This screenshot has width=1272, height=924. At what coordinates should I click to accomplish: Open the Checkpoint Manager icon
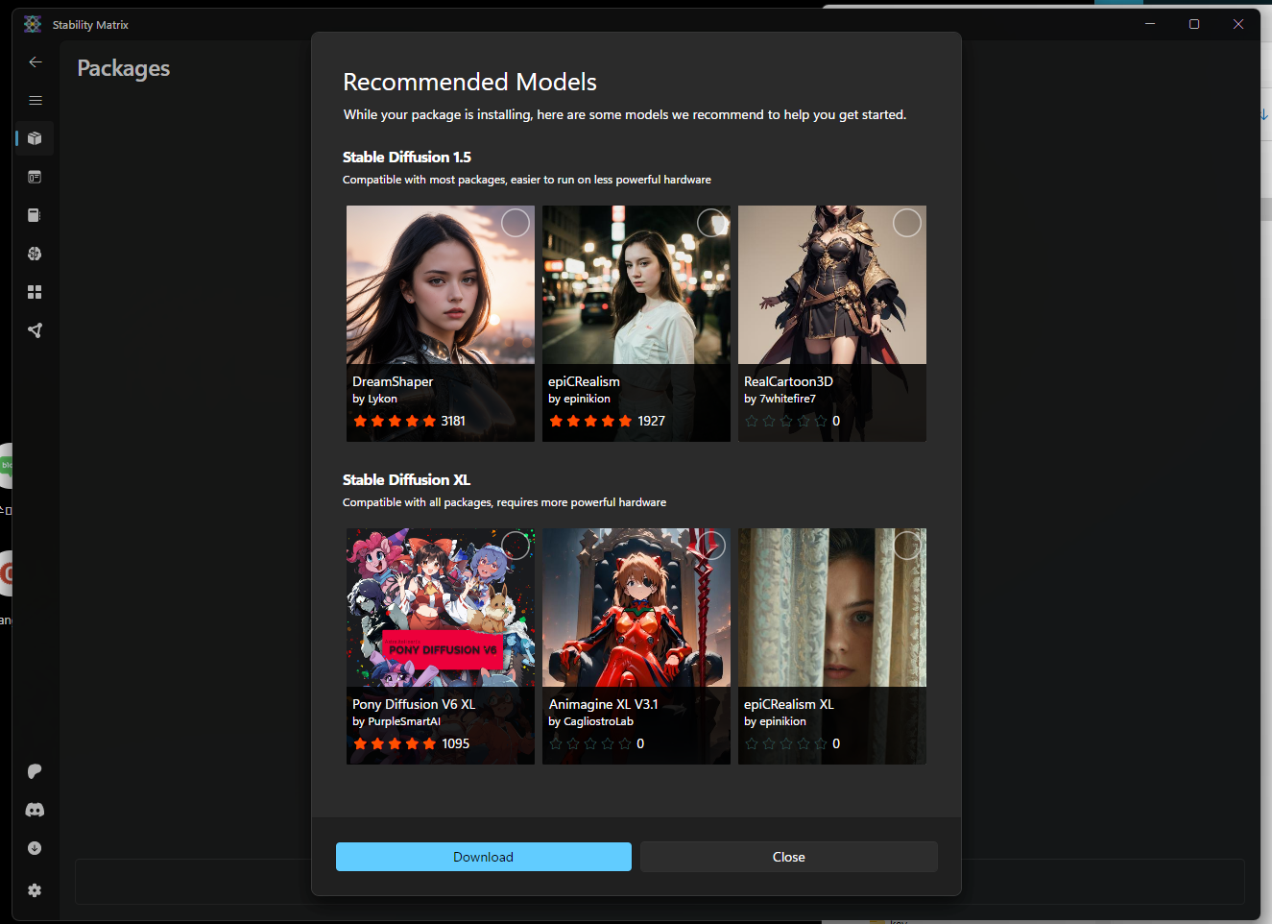pos(35,215)
